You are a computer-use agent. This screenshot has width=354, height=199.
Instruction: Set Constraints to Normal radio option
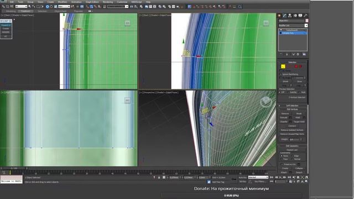point(293,159)
